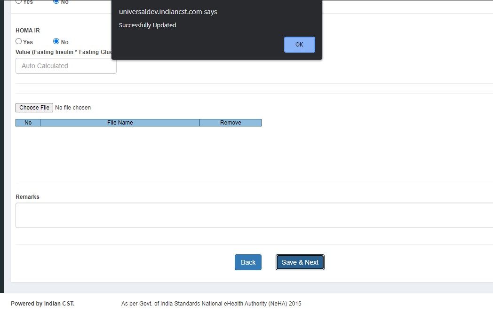Click the 'Successfully Updated' message text
Viewport: 493px width, 314px height.
(x=147, y=25)
